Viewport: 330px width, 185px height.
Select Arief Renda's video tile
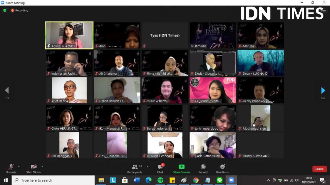(x=69, y=90)
